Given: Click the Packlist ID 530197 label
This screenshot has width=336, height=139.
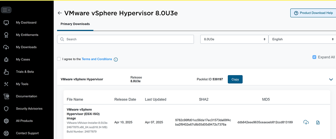Looking at the screenshot, I should click(210, 79).
